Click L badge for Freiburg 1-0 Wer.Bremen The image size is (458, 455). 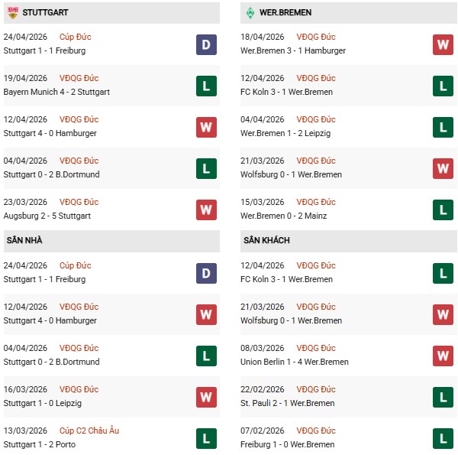point(443,438)
